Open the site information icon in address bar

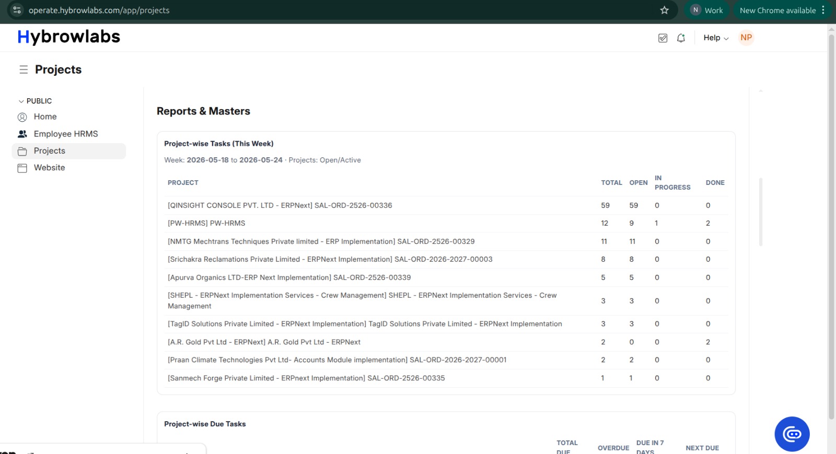click(17, 10)
